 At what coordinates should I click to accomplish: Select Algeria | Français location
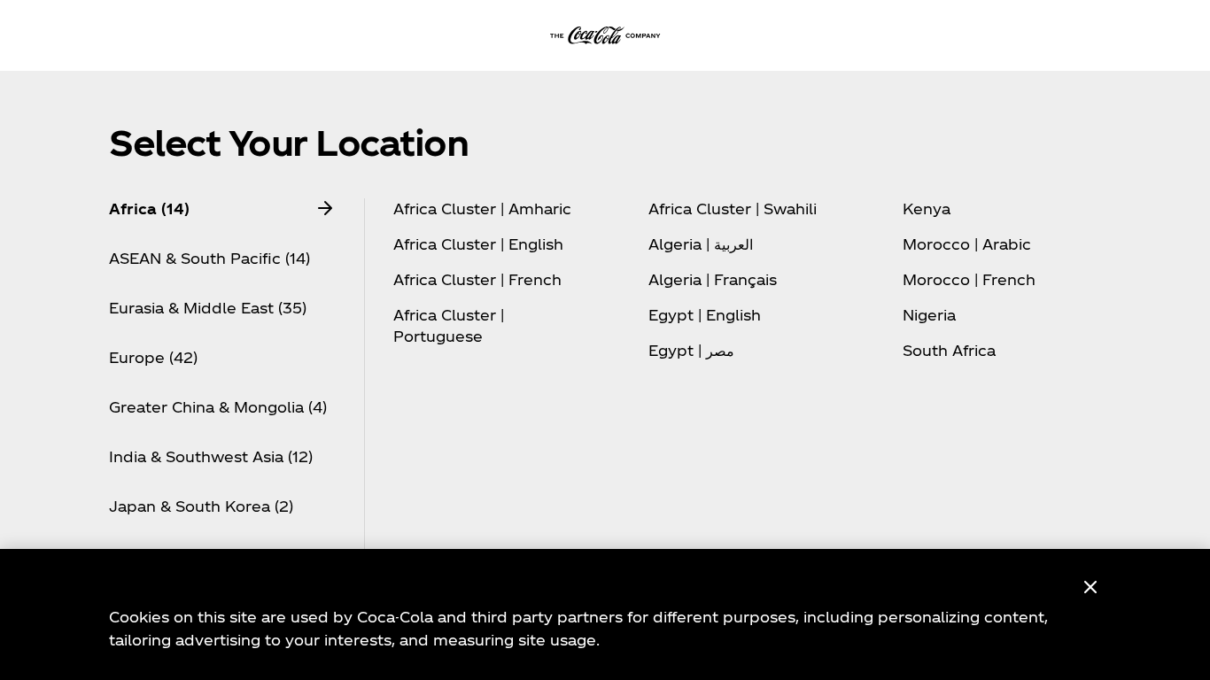(x=712, y=281)
